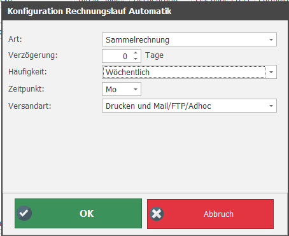Screen dimensions: 289x236
Task: Click the X icon on the Abbruch button
Action: point(157,214)
